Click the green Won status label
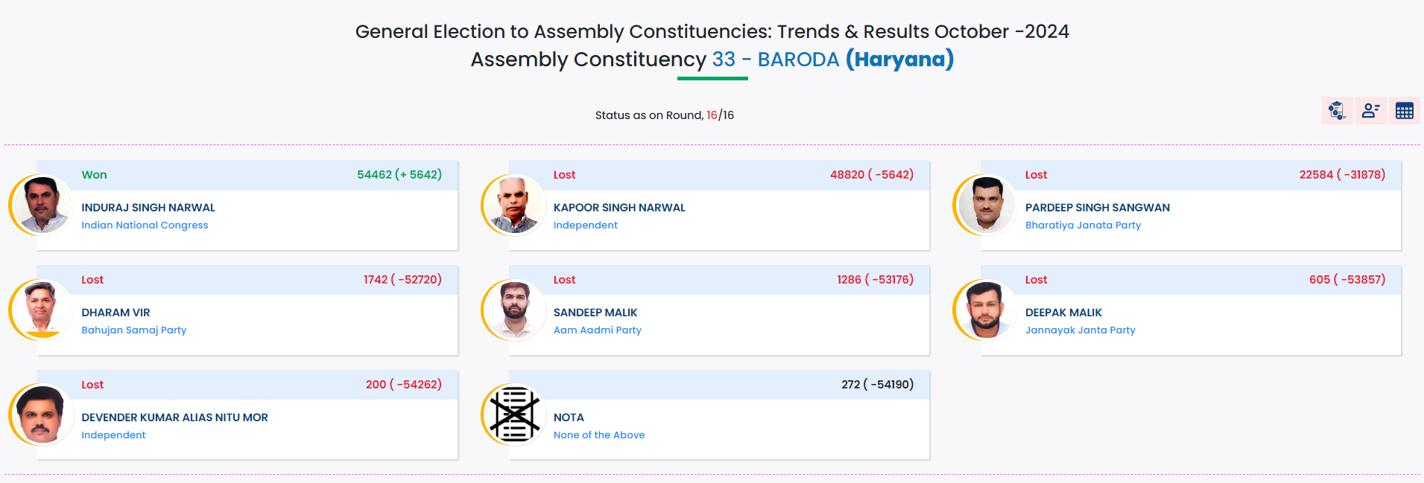Image resolution: width=1424 pixels, height=483 pixels. (94, 175)
